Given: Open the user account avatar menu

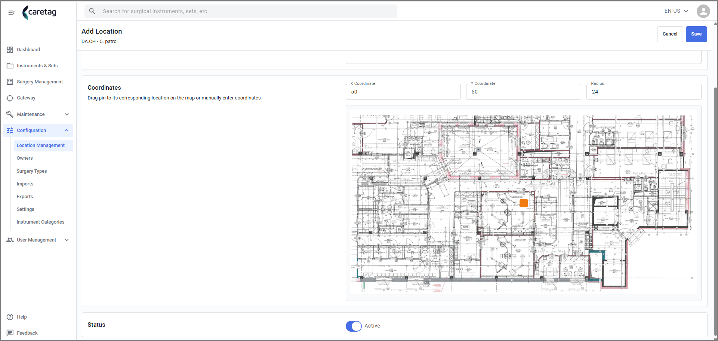Looking at the screenshot, I should click(x=703, y=11).
